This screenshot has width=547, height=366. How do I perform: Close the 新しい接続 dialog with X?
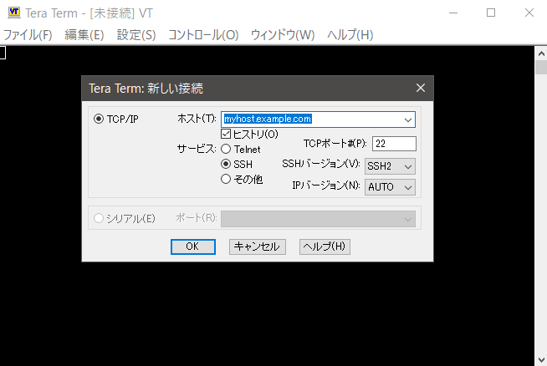click(421, 88)
